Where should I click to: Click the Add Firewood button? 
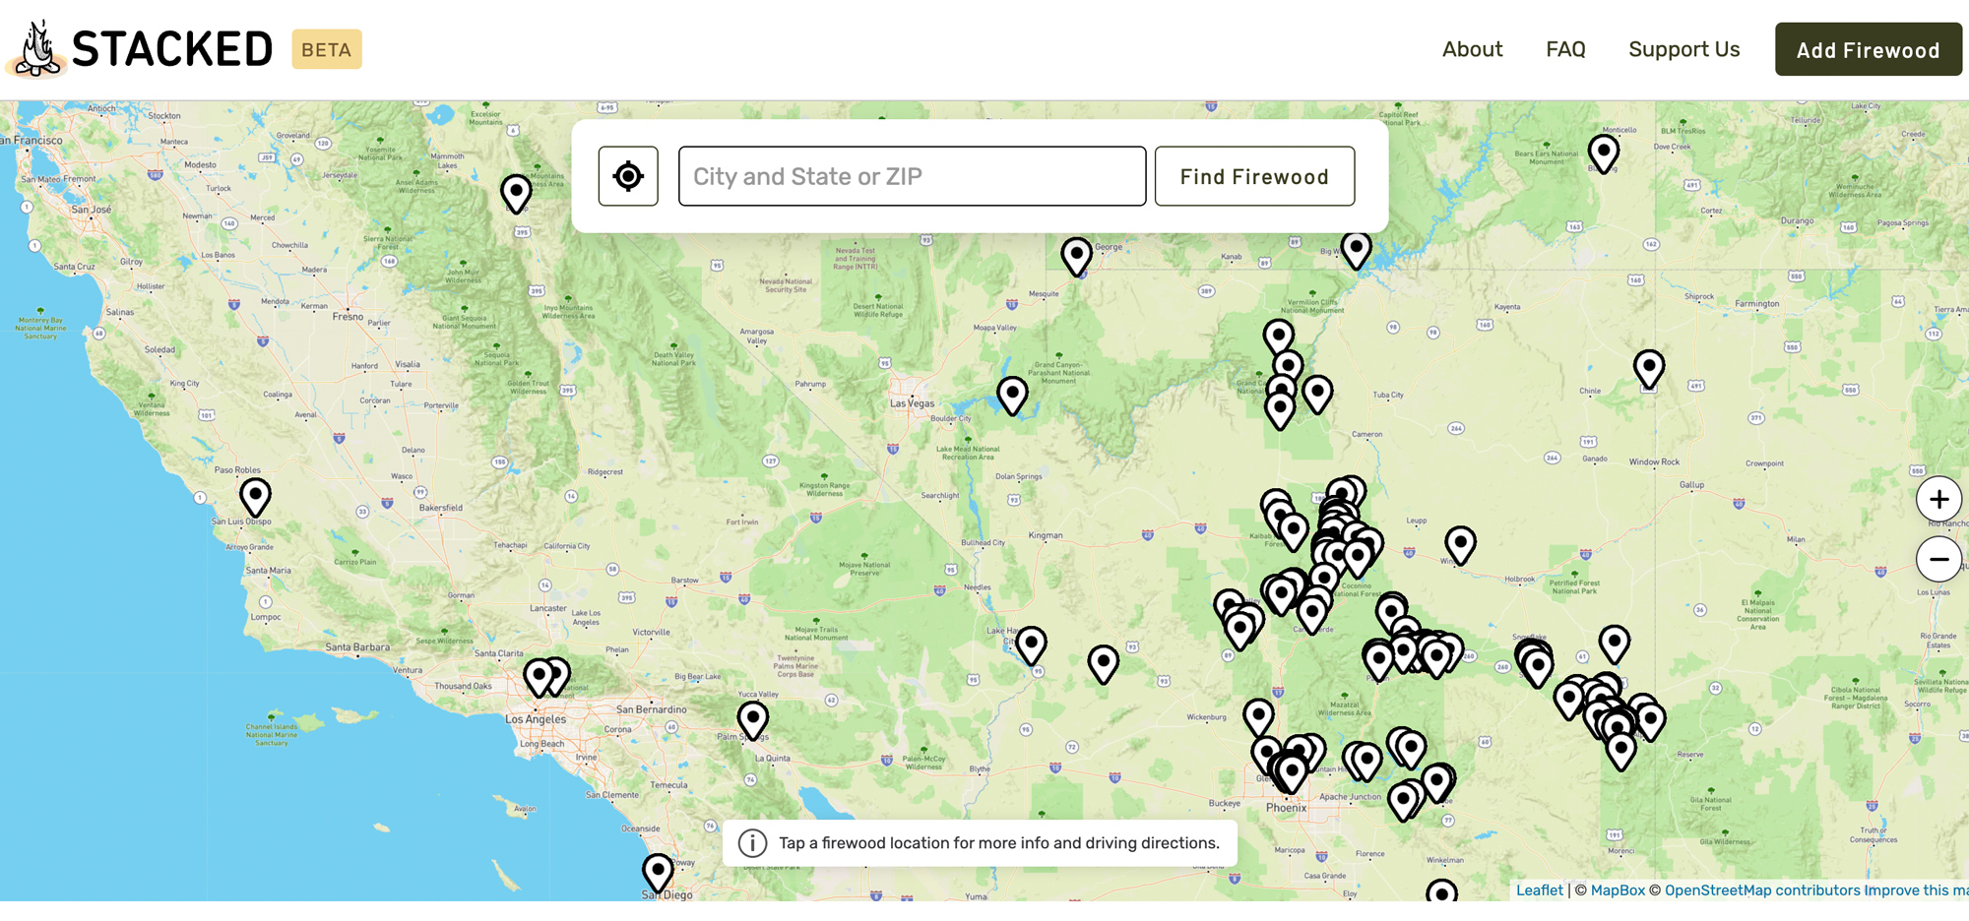click(1868, 50)
